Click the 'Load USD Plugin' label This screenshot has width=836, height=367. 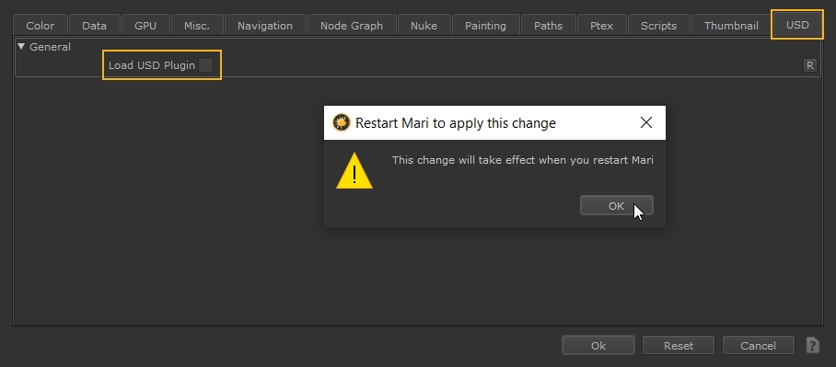pyautogui.click(x=152, y=65)
